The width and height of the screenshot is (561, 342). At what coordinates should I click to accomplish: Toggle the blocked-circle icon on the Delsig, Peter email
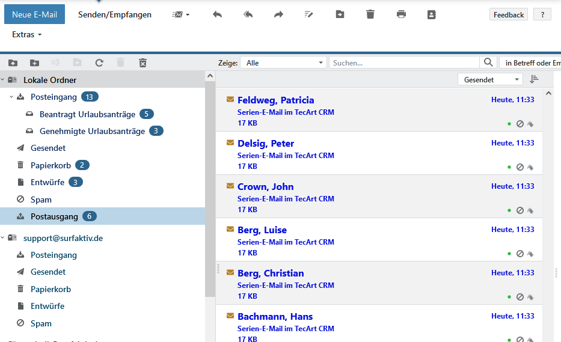520,167
